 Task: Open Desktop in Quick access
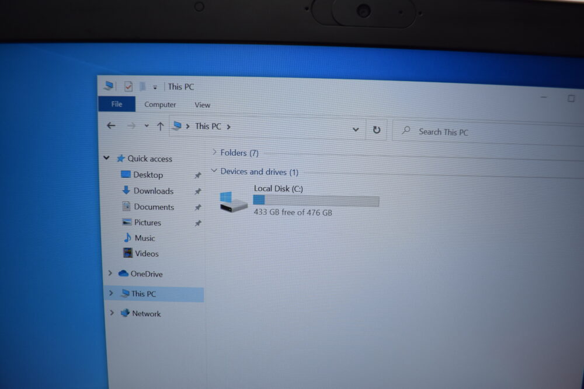pos(148,175)
